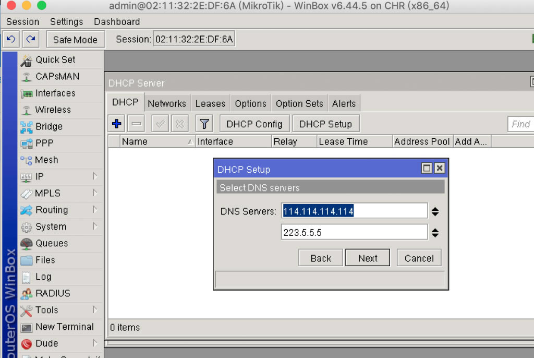This screenshot has width=534, height=358.
Task: Click the redo arrow icon
Action: [x=31, y=39]
